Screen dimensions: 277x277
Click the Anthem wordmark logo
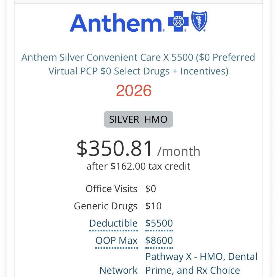[116, 23]
